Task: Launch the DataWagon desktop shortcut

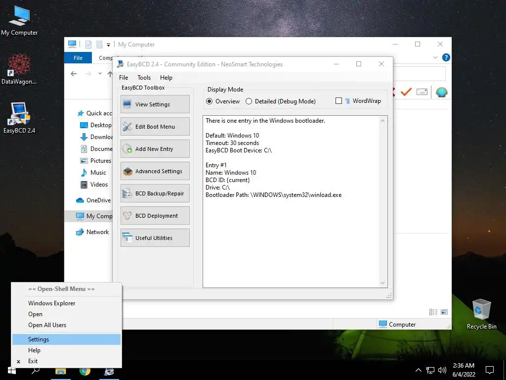Action: [x=19, y=69]
